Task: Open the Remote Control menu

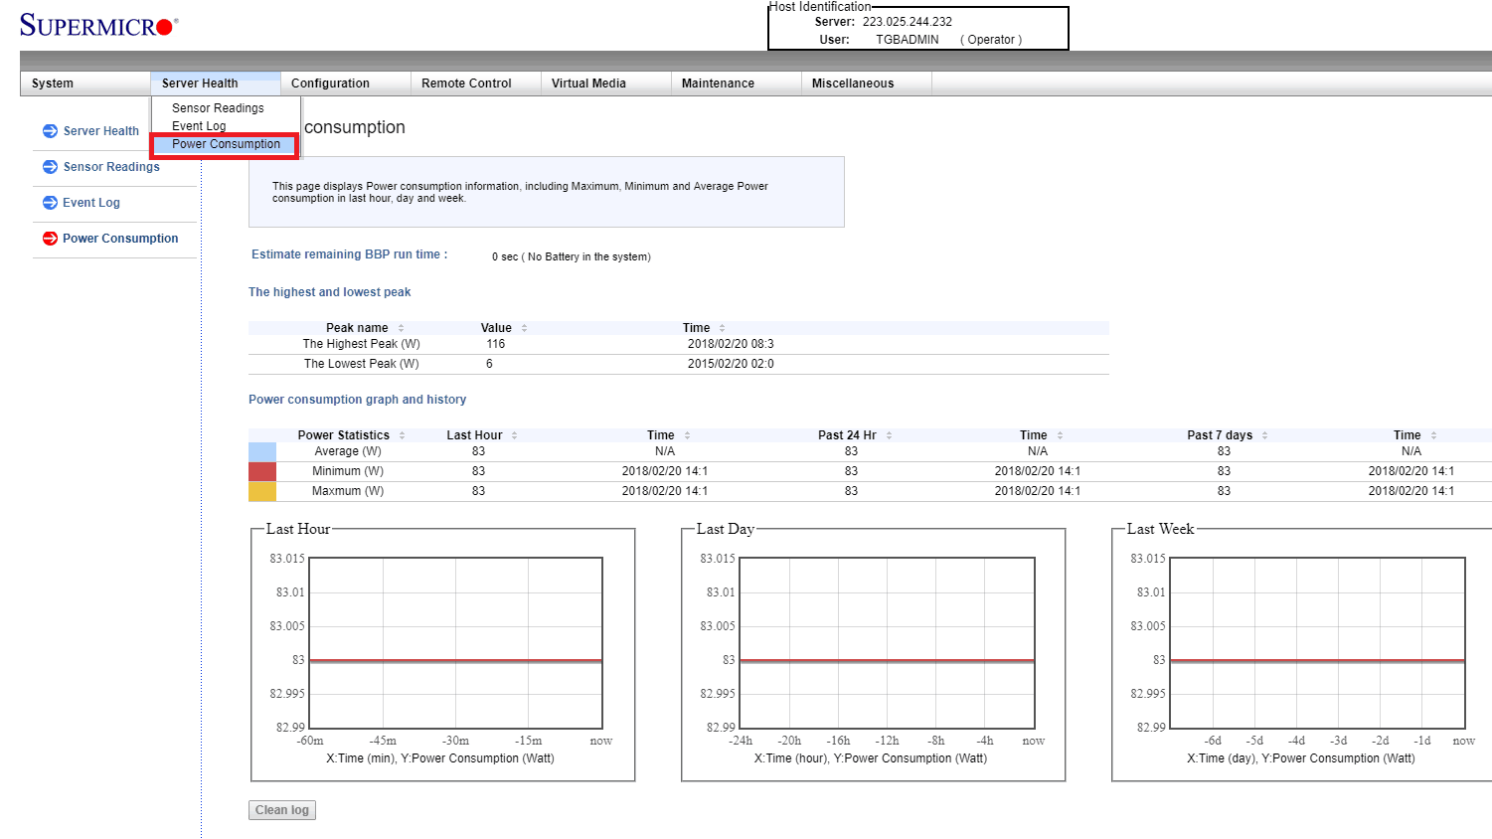Action: (x=466, y=84)
